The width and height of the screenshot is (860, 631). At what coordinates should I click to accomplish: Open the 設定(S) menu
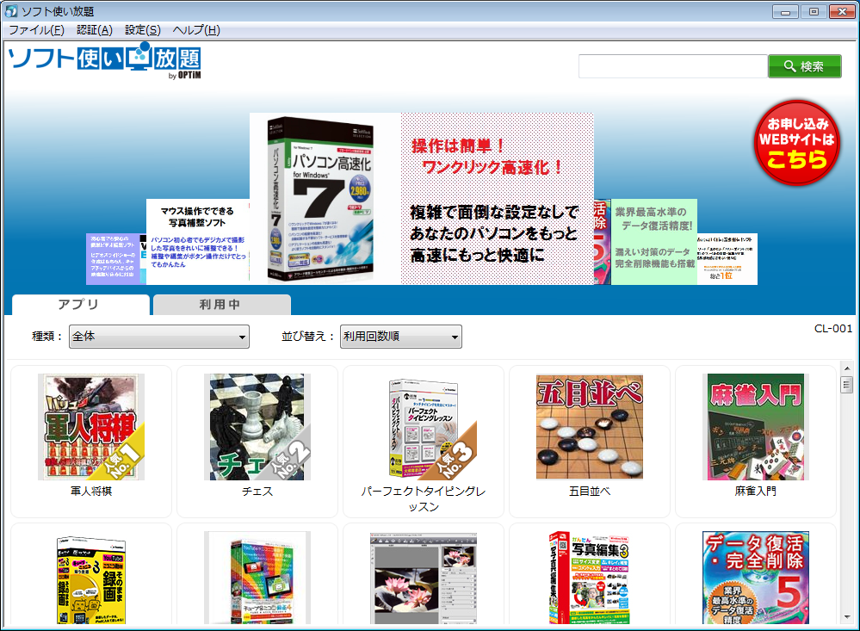(143, 30)
